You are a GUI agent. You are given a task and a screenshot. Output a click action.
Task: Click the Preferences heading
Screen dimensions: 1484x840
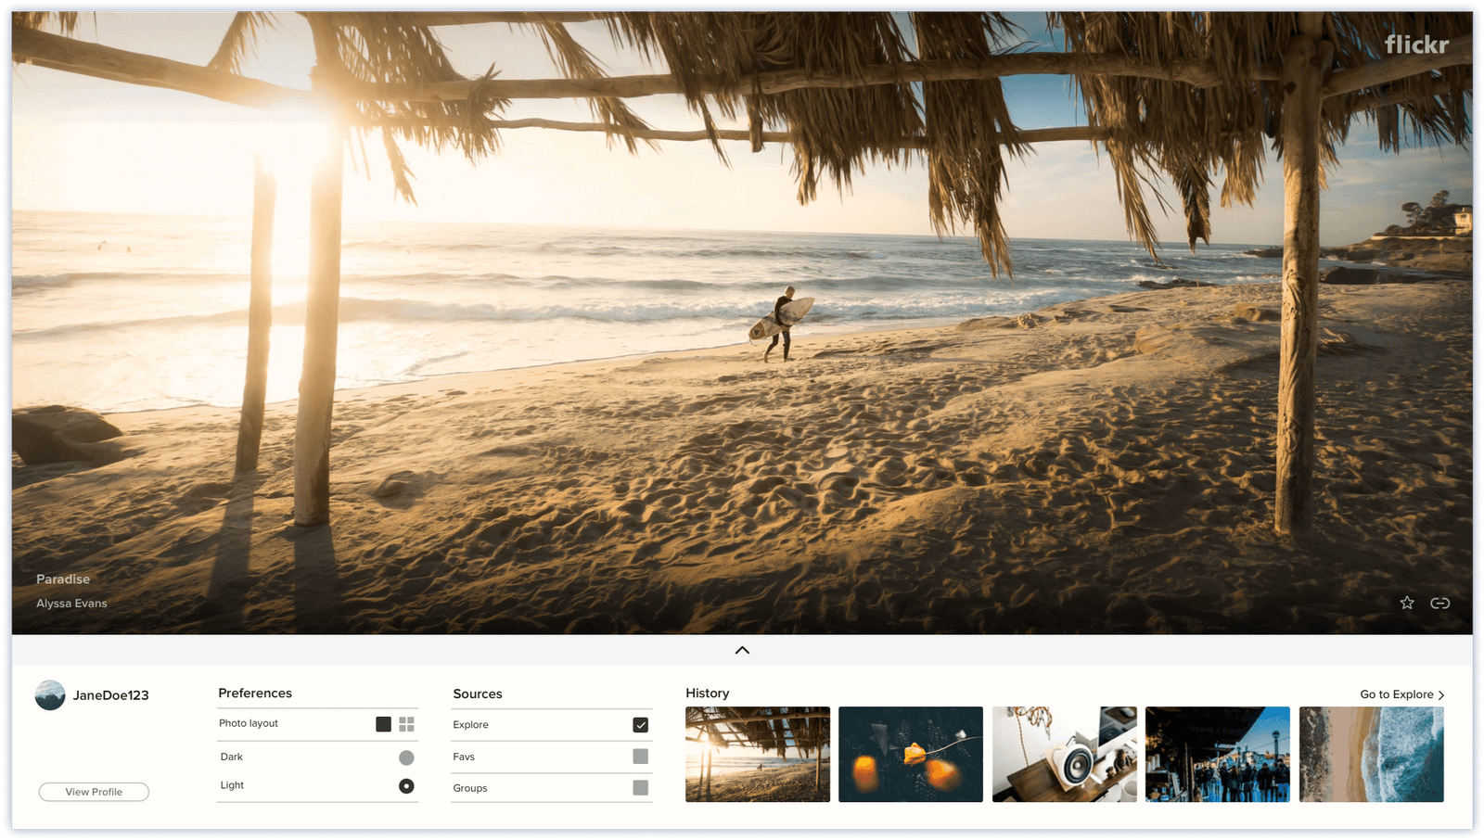(255, 693)
